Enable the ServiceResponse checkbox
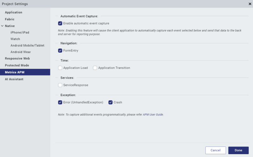Viewport: 253px width, 157px height. 60,85
